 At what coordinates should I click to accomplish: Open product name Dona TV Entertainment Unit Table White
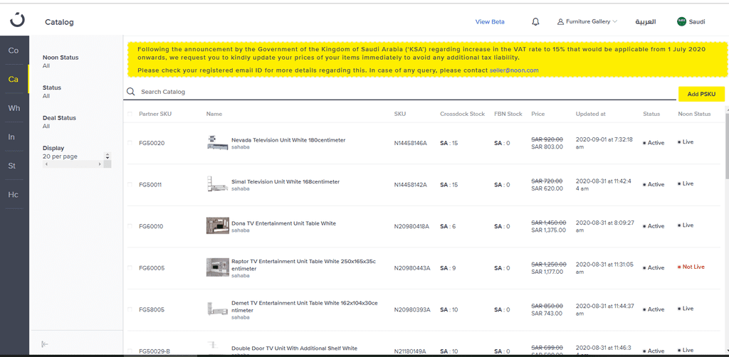(x=283, y=223)
